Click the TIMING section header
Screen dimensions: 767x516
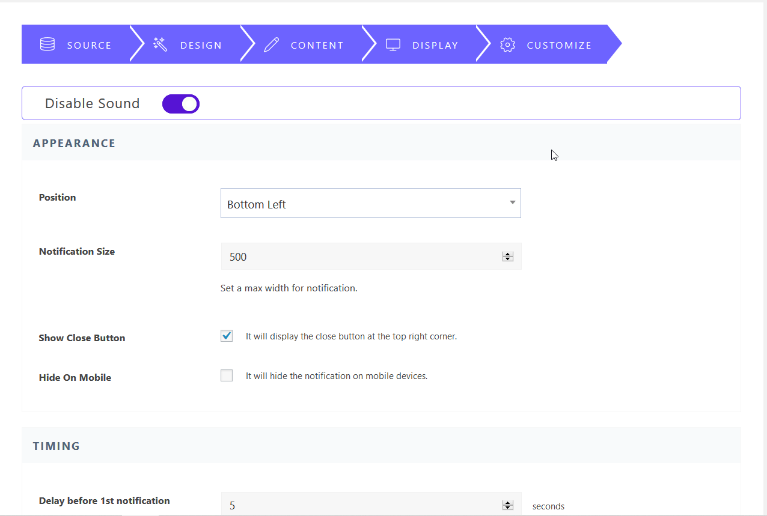point(56,446)
